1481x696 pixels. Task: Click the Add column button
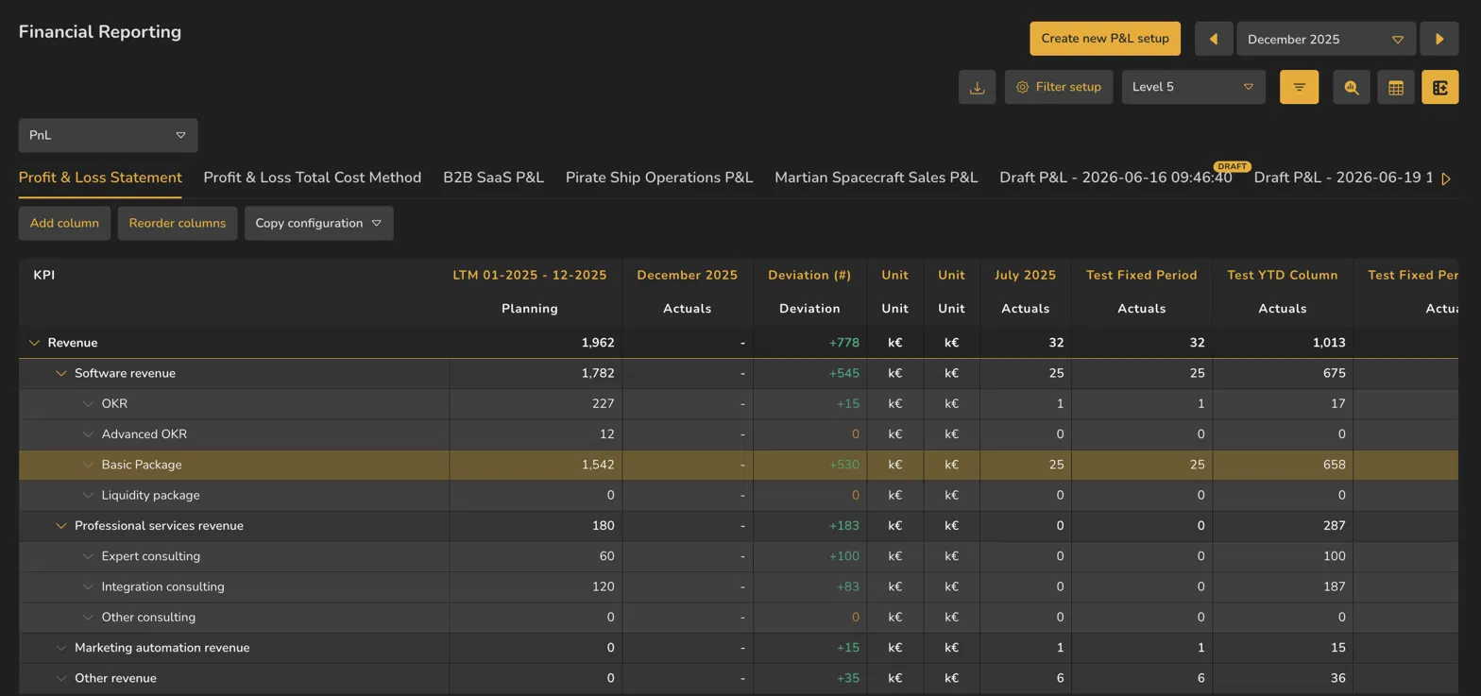pos(64,223)
